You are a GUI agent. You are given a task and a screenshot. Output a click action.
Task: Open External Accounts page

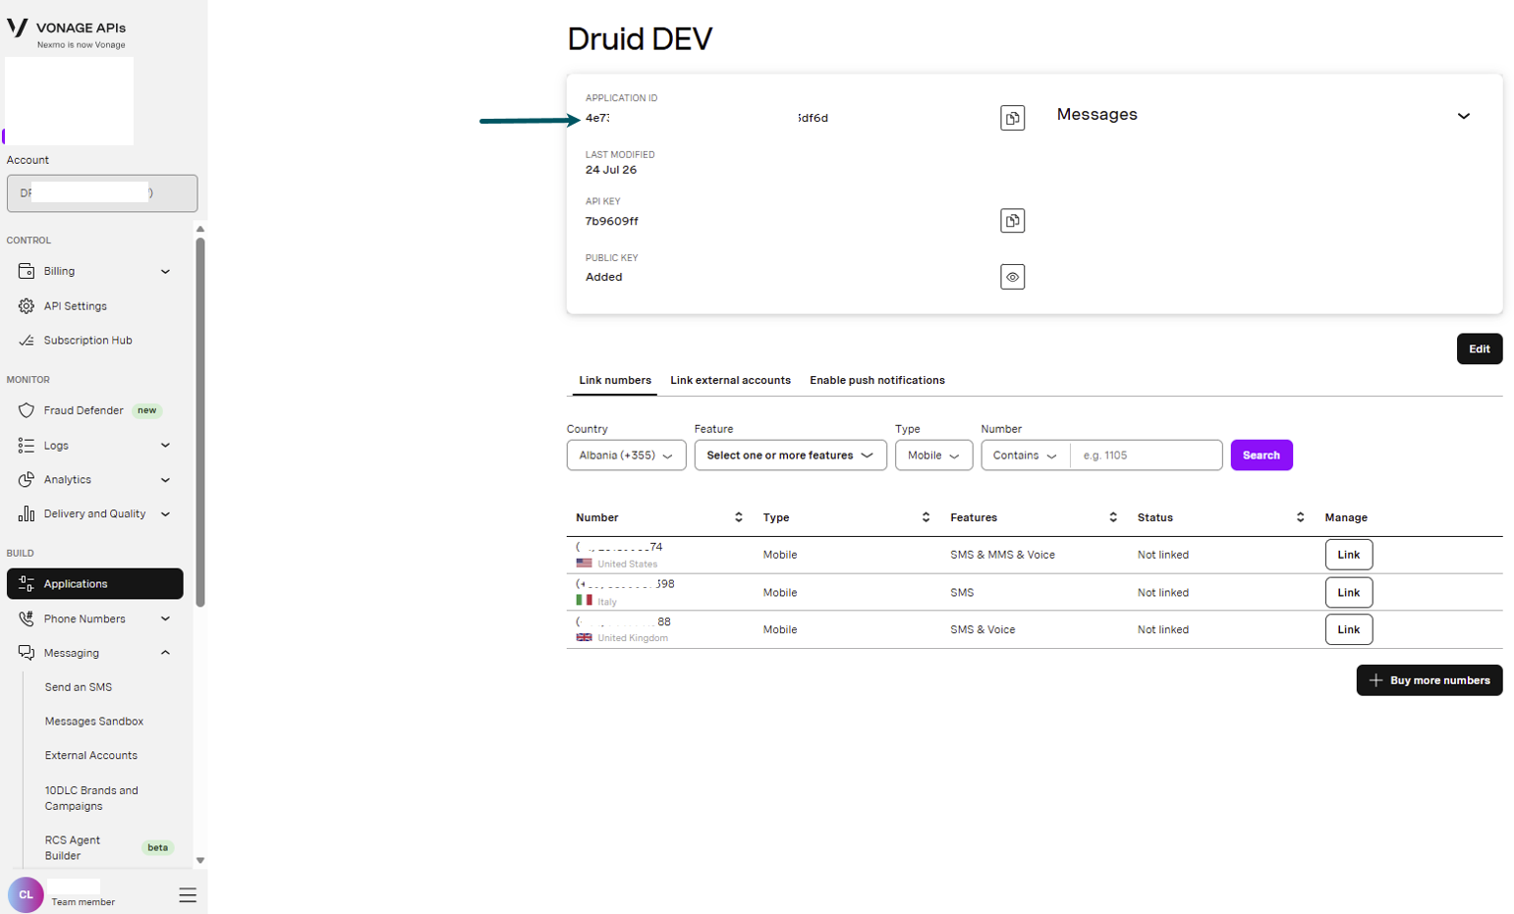91,756
